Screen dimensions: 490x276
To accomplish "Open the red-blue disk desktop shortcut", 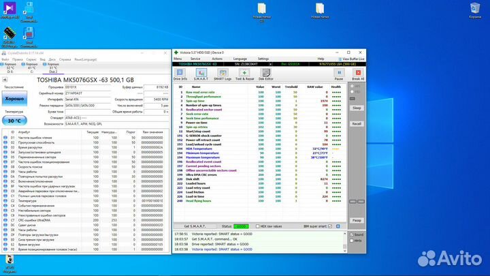I will pyautogui.click(x=29, y=37).
